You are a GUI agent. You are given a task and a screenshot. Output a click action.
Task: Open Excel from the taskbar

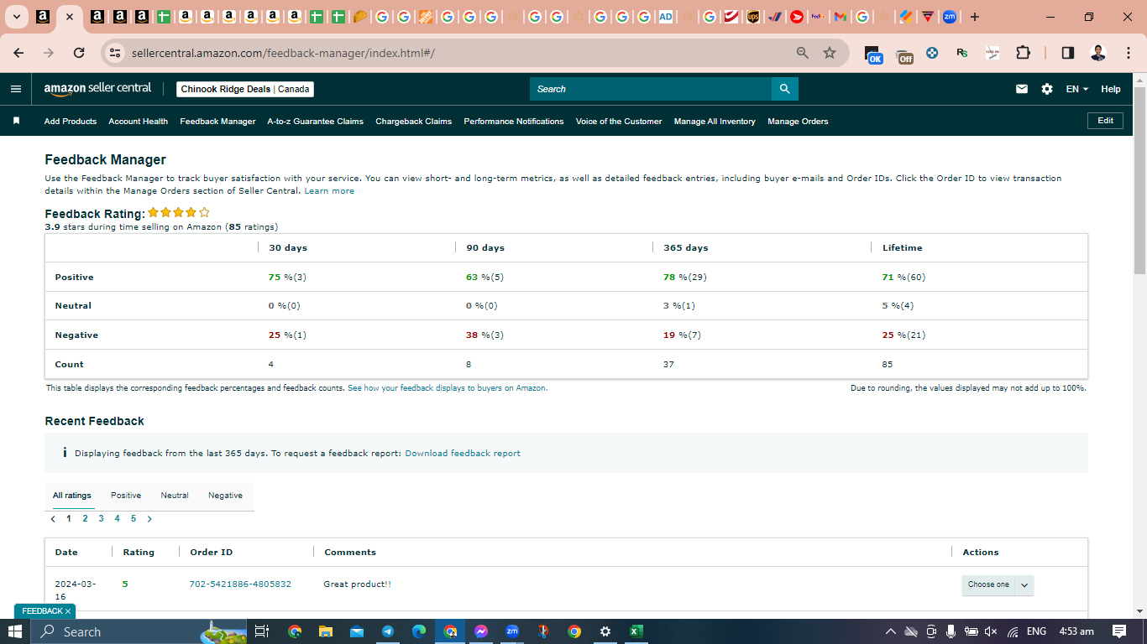pos(636,631)
